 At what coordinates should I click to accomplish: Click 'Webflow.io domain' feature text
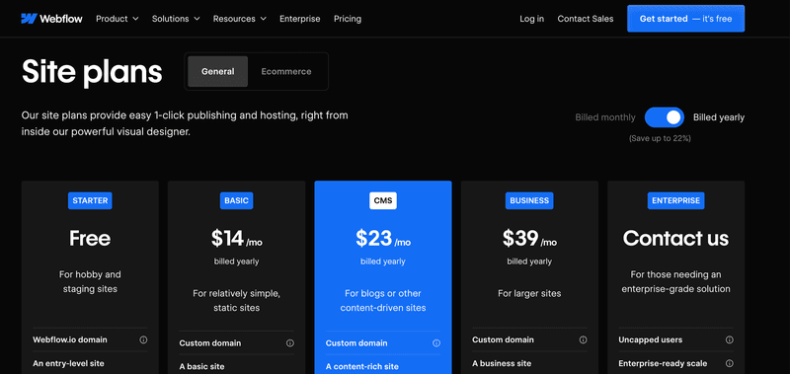tap(70, 339)
